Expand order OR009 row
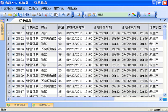This screenshot has height=112, width=168. [14, 76]
